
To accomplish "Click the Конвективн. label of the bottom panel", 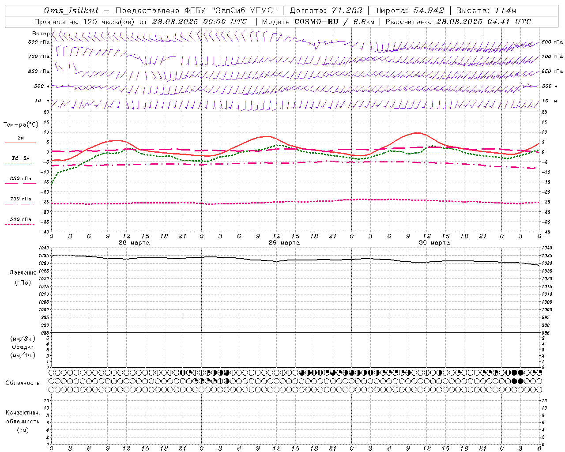I will pos(23,413).
